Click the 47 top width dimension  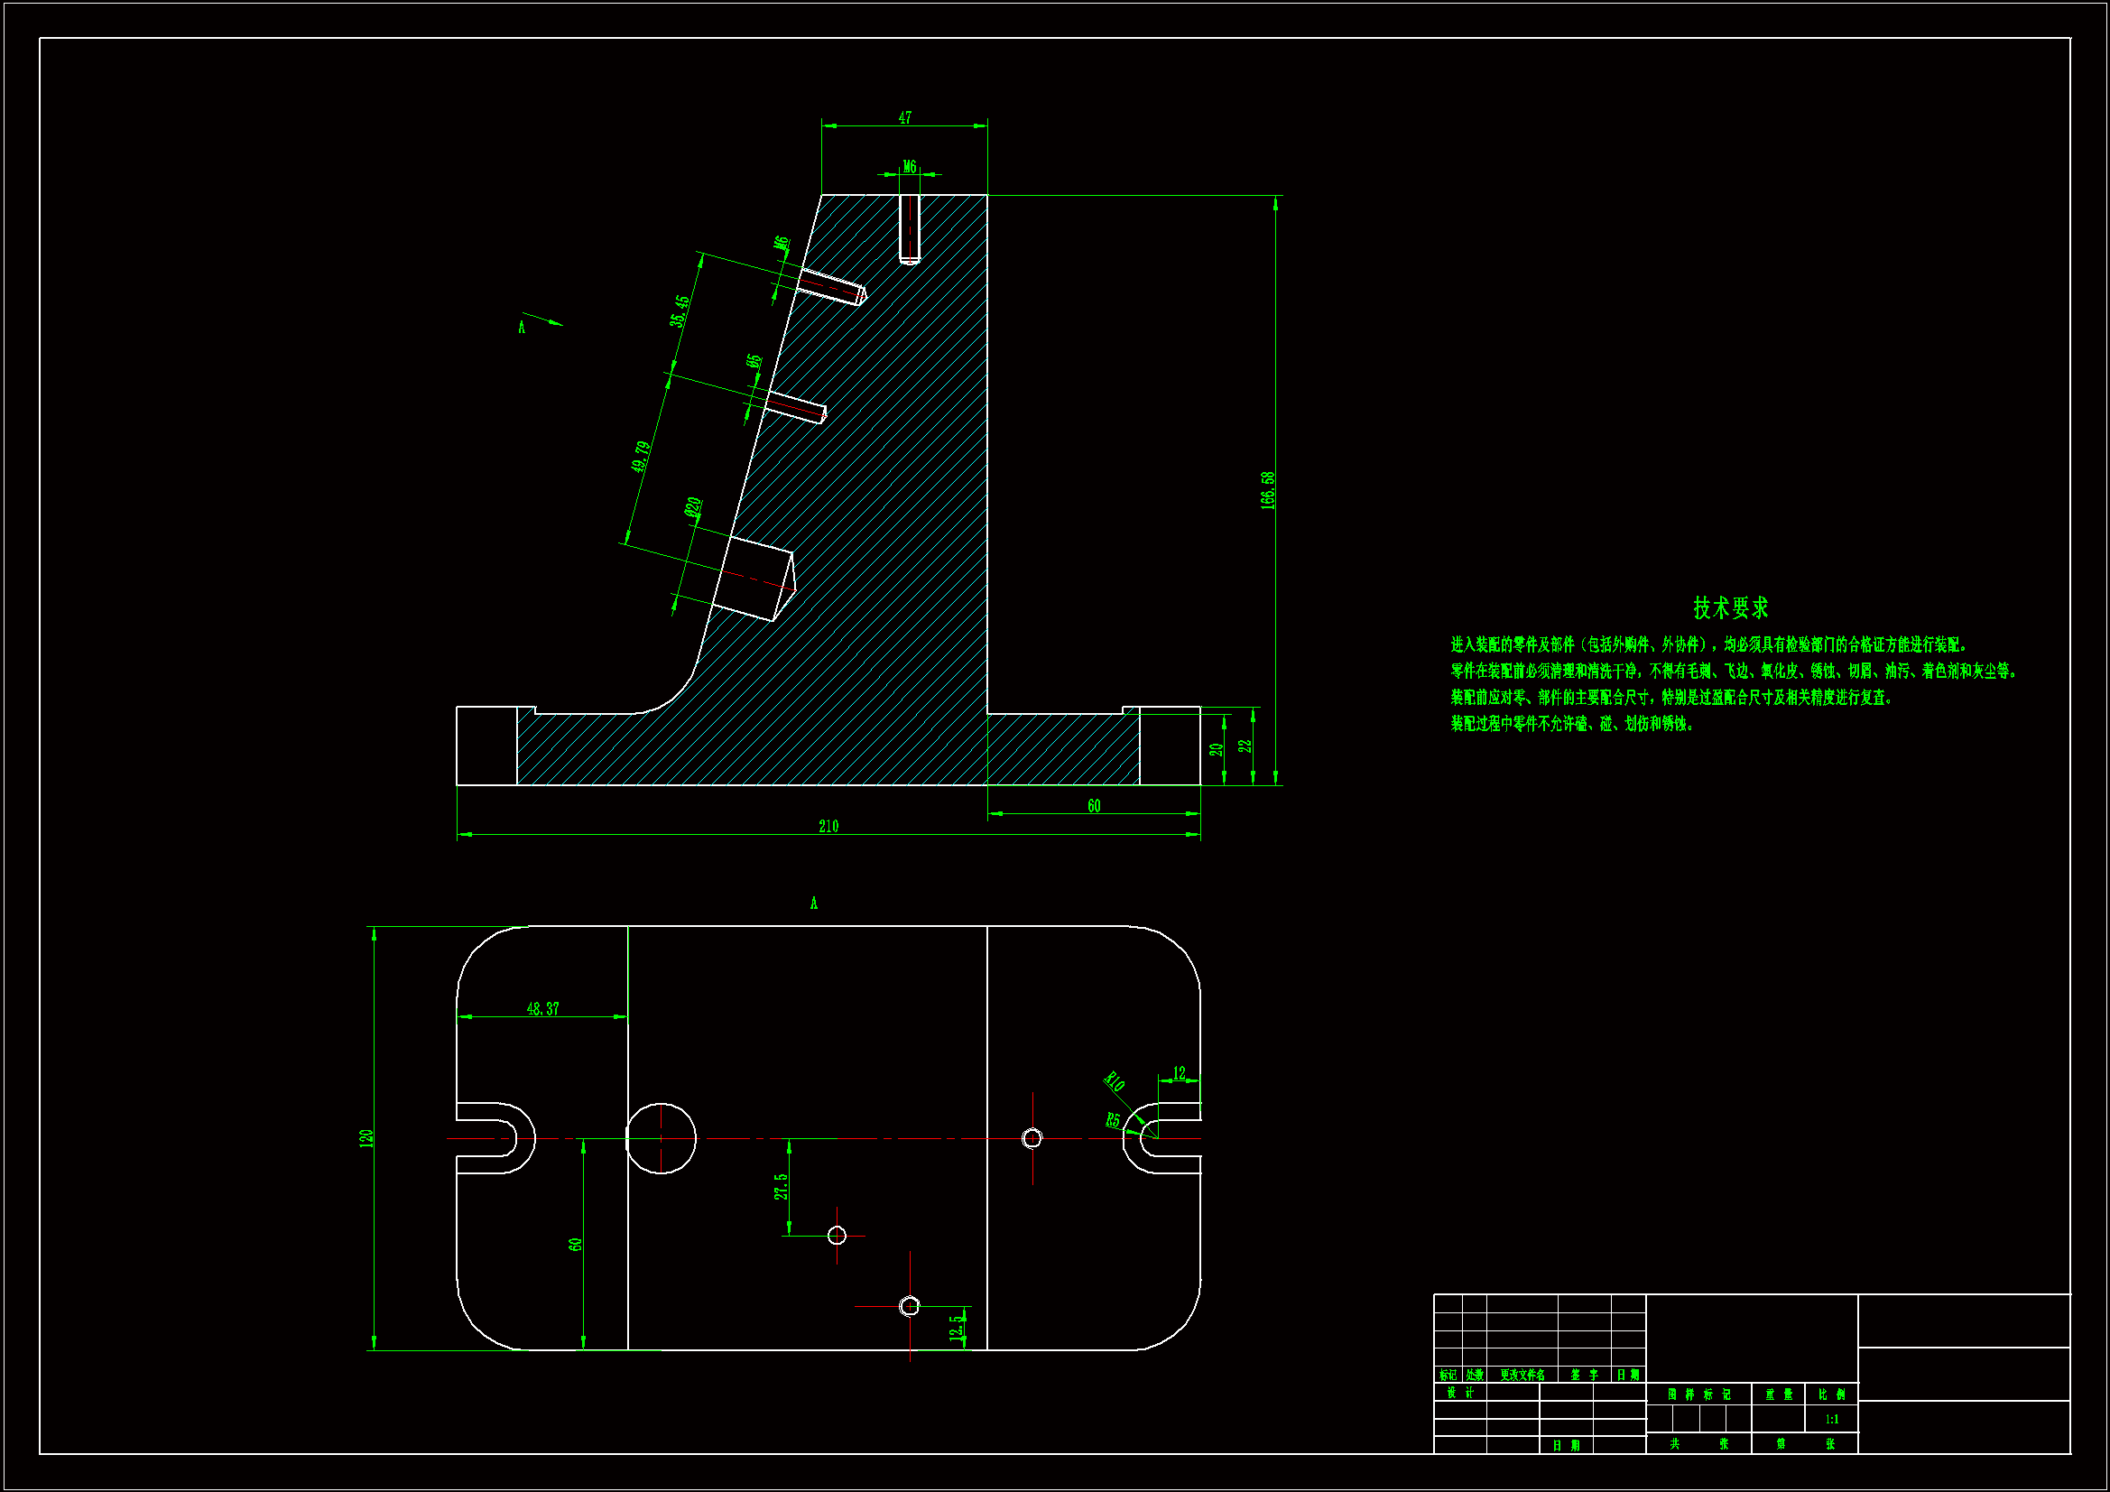(x=904, y=117)
